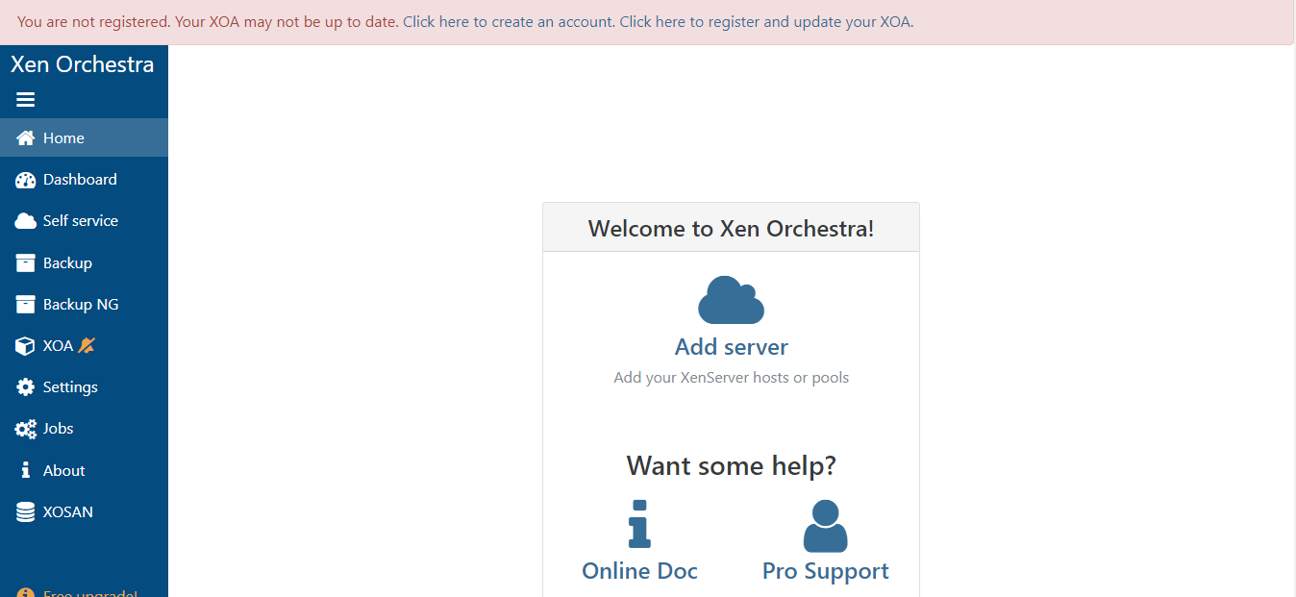The height and width of the screenshot is (597, 1296).
Task: Click the Pro Support person icon
Action: [x=825, y=526]
